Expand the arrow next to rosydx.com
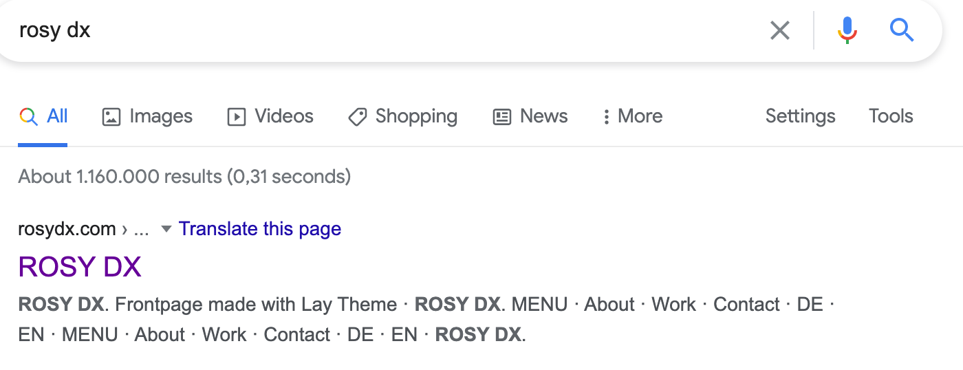The height and width of the screenshot is (370, 963). [166, 229]
